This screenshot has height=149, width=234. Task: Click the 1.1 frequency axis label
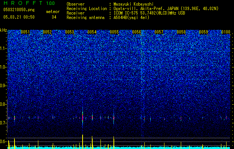coord(3,48)
